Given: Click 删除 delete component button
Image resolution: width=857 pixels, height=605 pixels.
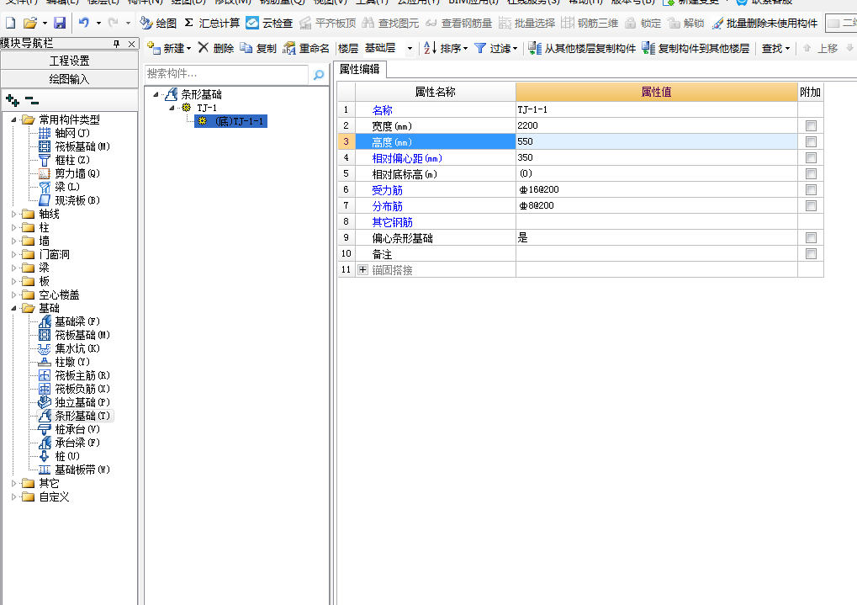Looking at the screenshot, I should point(216,48).
